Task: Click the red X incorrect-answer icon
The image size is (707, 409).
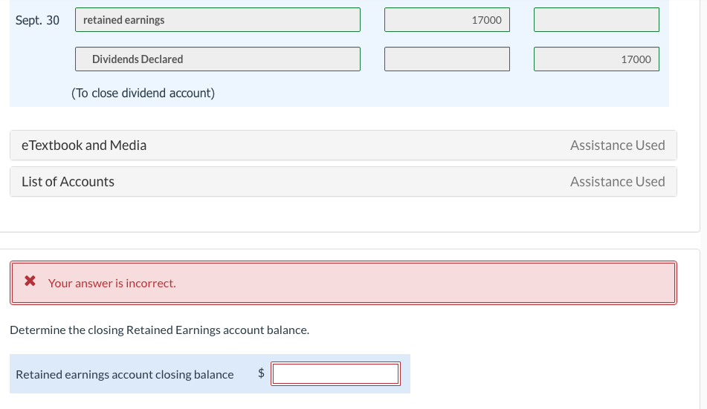Action: (x=30, y=281)
